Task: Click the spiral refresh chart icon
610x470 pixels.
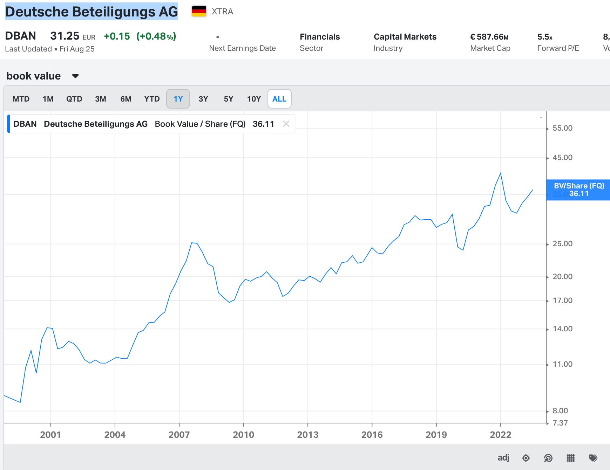Action: [x=548, y=458]
